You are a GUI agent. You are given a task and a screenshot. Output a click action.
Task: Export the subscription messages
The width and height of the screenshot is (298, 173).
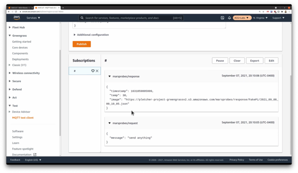coord(255,61)
